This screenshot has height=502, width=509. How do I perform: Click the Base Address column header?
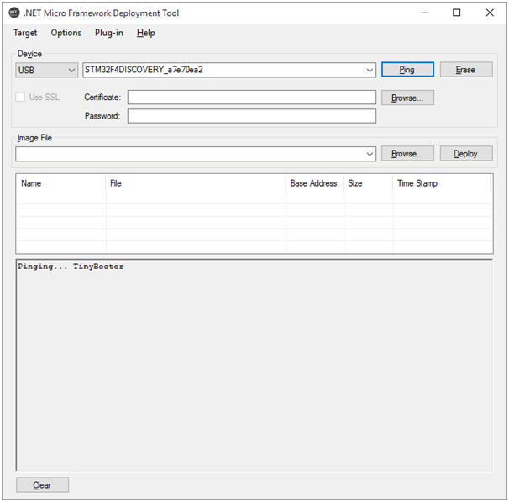[314, 183]
